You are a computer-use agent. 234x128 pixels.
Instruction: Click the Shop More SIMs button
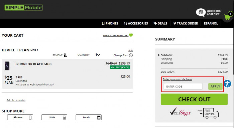point(54,117)
